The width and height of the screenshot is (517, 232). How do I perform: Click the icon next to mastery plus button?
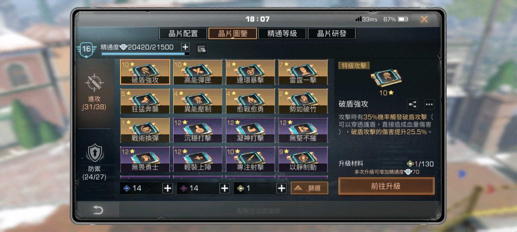pos(201,49)
